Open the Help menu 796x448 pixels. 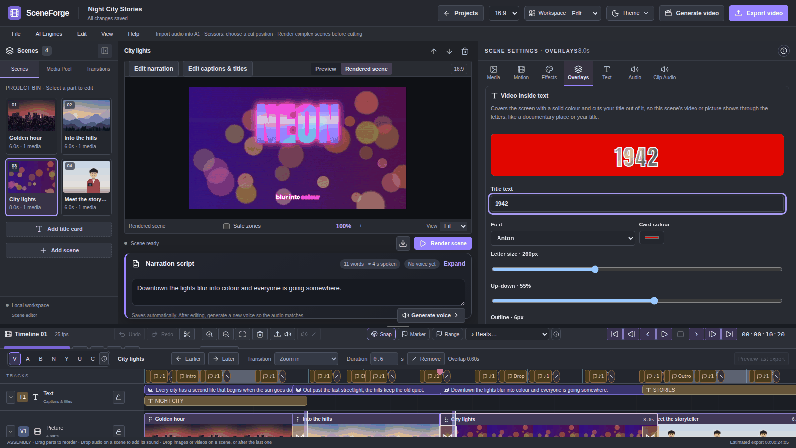133,34
